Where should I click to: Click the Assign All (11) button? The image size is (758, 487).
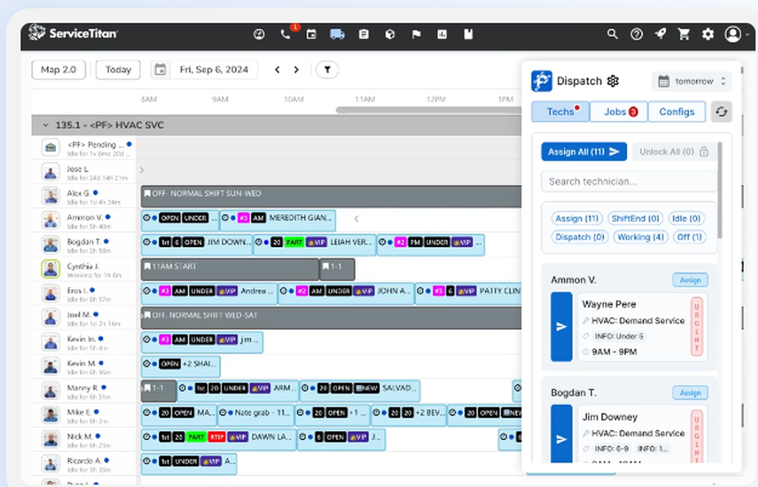coord(584,151)
